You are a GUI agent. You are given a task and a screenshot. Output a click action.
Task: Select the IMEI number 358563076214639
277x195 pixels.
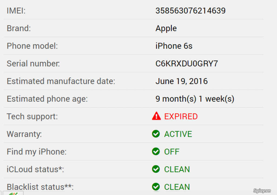pyautogui.click(x=190, y=11)
